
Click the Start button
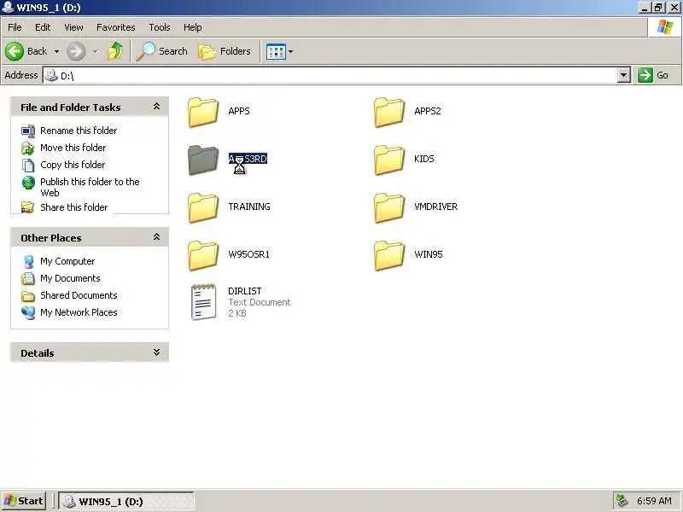pos(24,501)
